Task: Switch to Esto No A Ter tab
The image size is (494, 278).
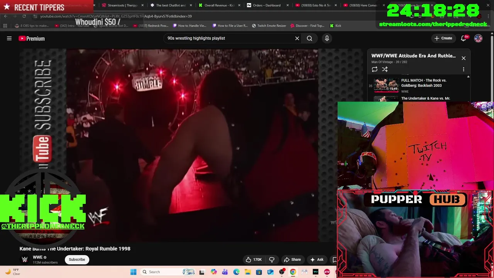Action: click(x=313, y=5)
